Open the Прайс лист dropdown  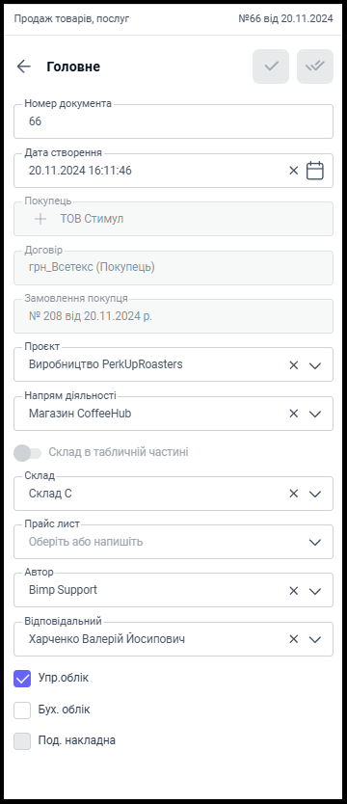[x=315, y=542]
